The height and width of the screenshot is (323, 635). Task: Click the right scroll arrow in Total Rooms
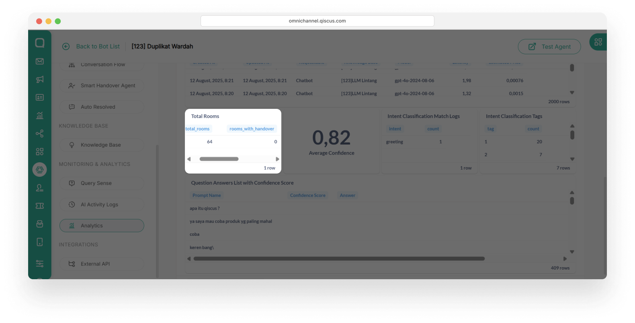point(277,159)
